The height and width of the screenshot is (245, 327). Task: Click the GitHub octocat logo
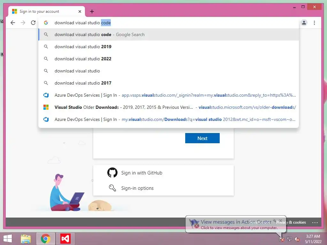click(112, 173)
